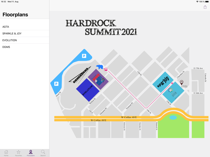Open the Search tab
Screen dimensions: 210x157
pos(43,153)
